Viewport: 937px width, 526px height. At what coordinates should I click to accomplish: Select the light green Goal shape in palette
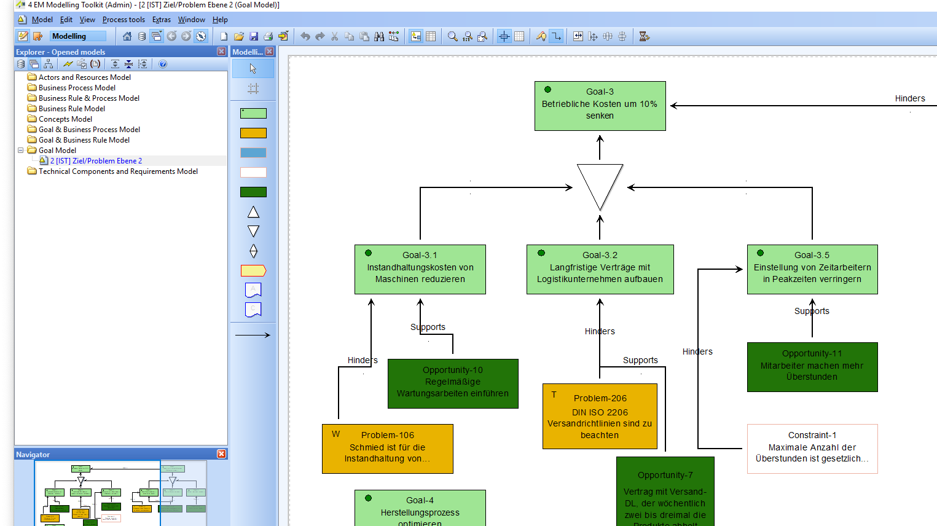253,113
